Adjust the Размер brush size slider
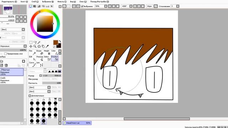 (52, 76)
